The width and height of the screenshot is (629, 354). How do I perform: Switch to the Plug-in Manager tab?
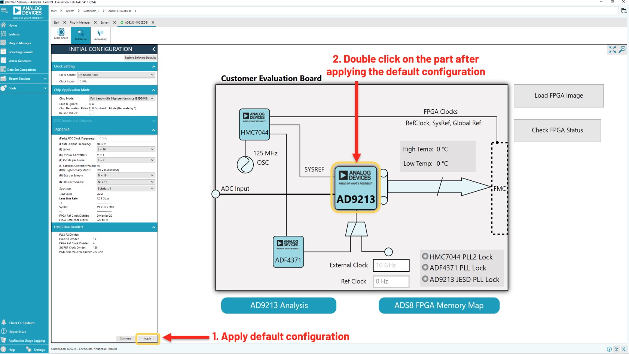click(x=80, y=22)
